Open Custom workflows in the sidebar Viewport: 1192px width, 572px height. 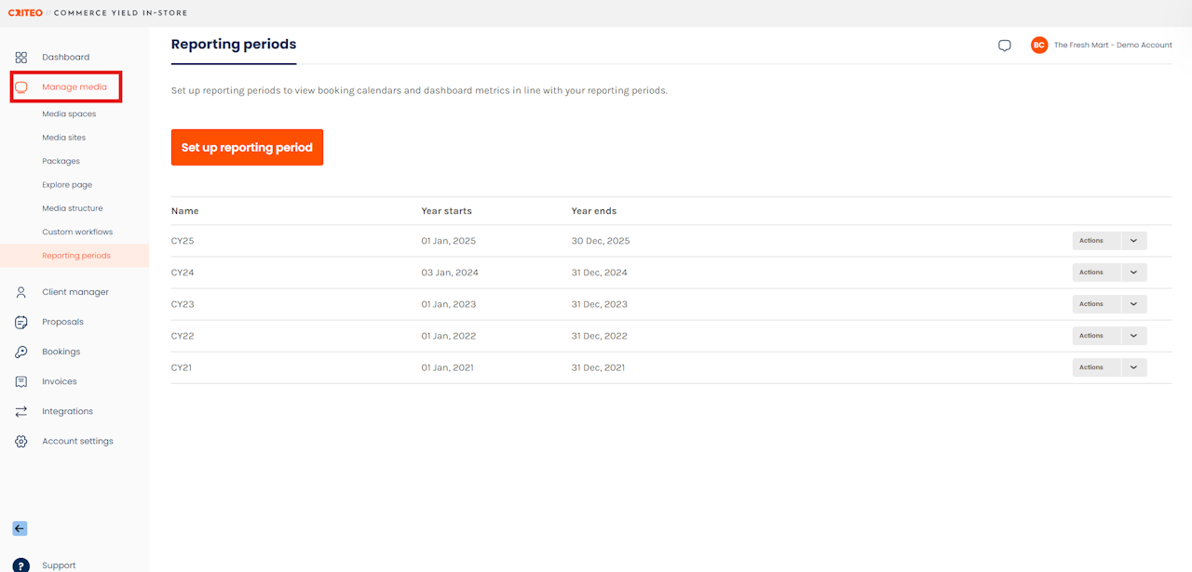point(77,233)
